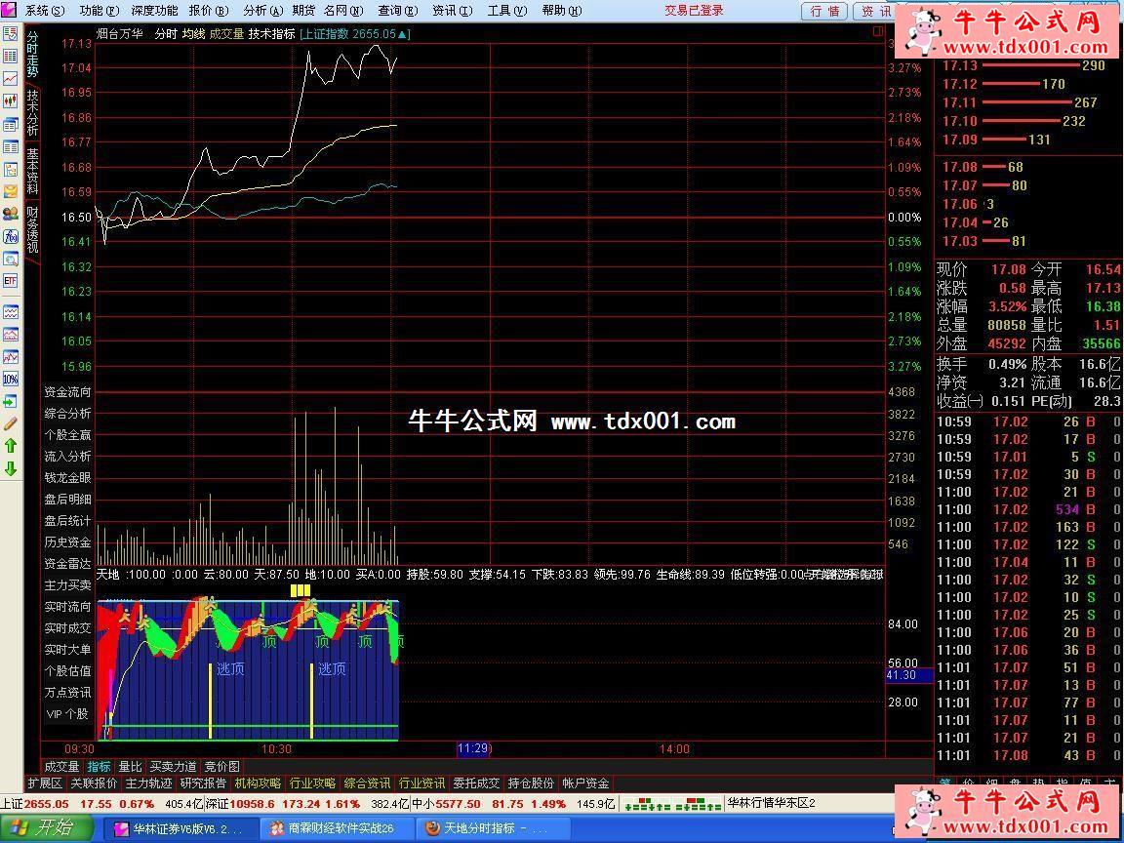Click the magnifier stock search icon

[10, 259]
